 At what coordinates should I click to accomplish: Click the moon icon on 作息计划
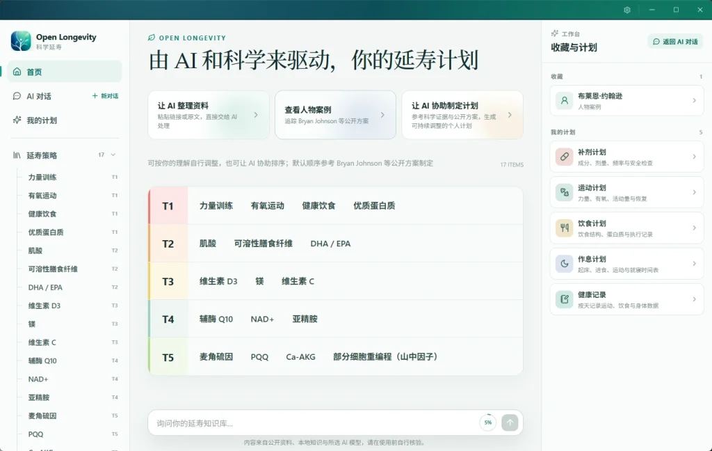(565, 264)
